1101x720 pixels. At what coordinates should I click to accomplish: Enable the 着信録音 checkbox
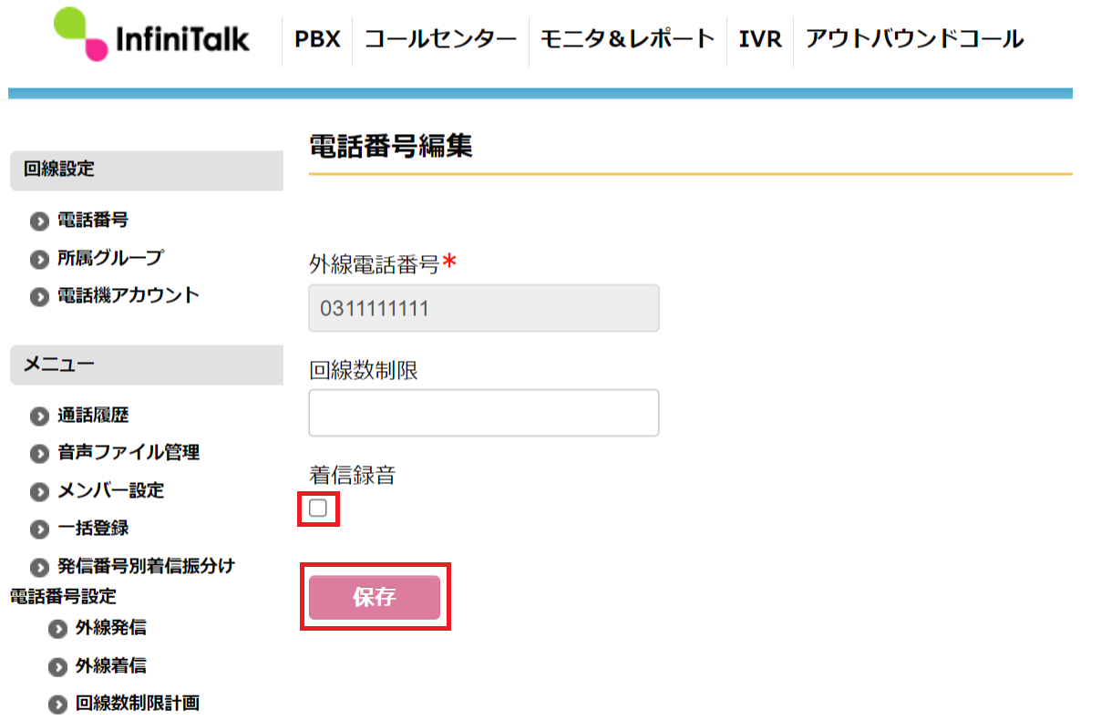318,509
